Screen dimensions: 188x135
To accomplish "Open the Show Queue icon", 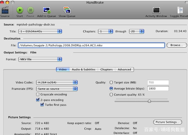I will 67,10.
